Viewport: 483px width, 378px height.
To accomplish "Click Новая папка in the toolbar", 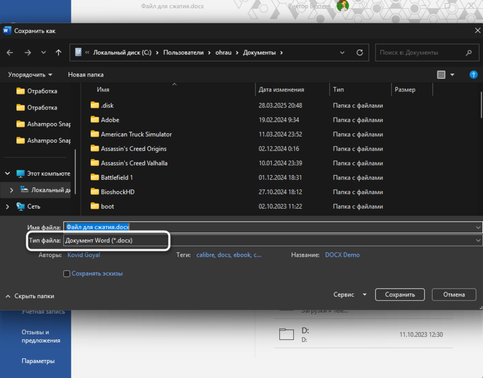I will tap(85, 75).
